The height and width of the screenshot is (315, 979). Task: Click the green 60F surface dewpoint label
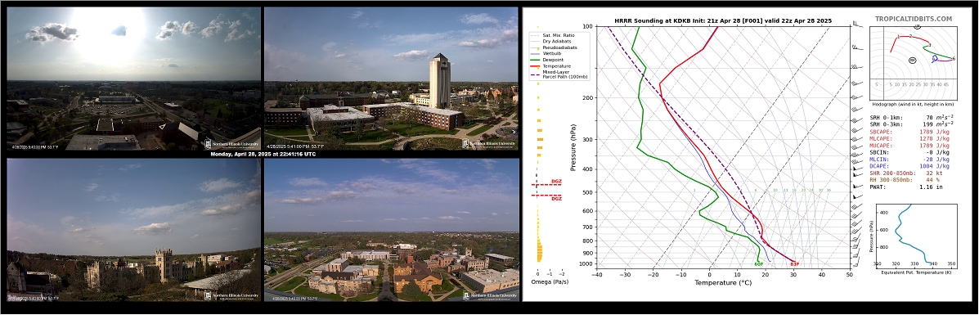click(x=759, y=263)
